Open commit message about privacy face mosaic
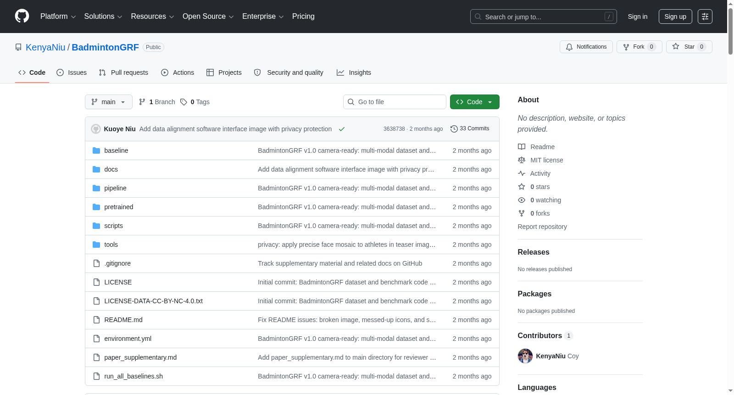 tap(347, 245)
